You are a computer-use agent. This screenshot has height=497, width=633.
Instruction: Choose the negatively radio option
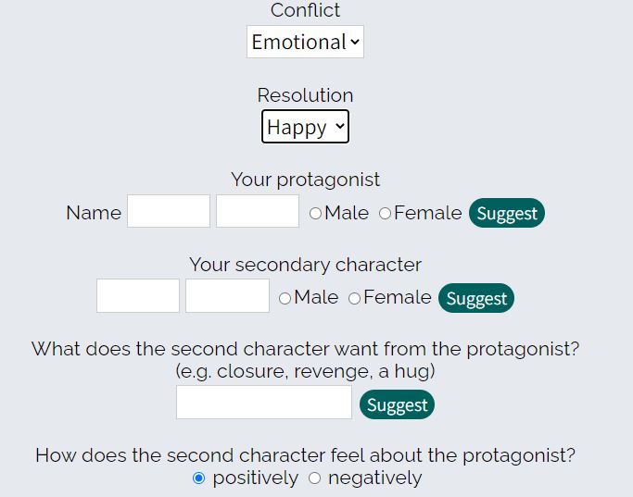(315, 478)
